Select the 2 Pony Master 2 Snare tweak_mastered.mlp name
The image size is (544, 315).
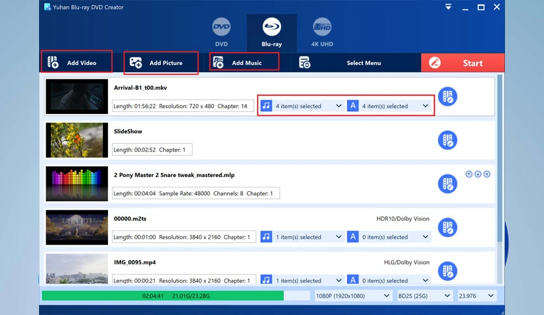pyautogui.click(x=174, y=175)
